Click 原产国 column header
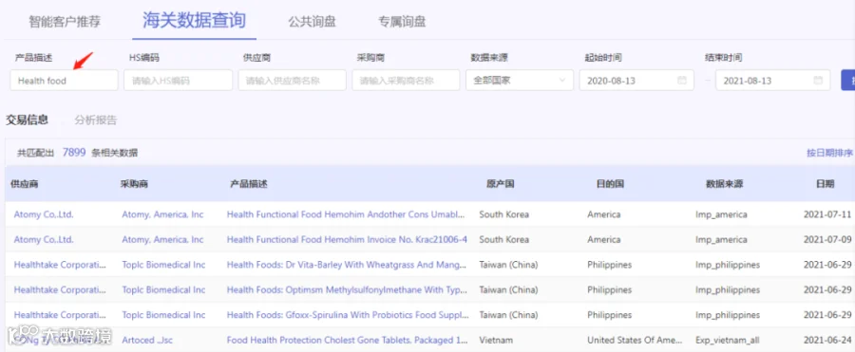Image resolution: width=855 pixels, height=352 pixels. (500, 184)
